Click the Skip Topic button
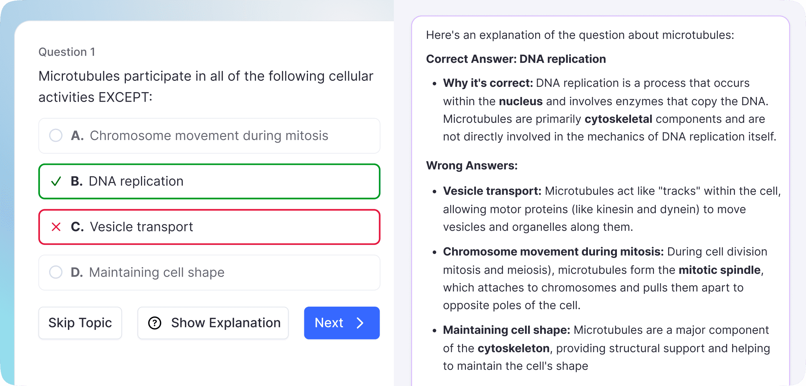The width and height of the screenshot is (806, 386). click(80, 322)
